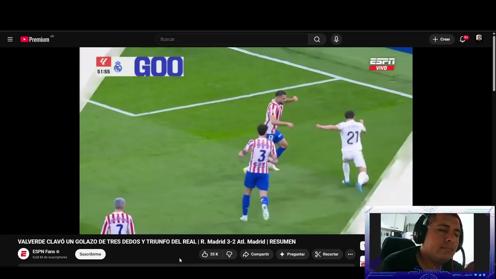This screenshot has width=496, height=279.
Task: Open the hamburger guide menu
Action: point(10,39)
